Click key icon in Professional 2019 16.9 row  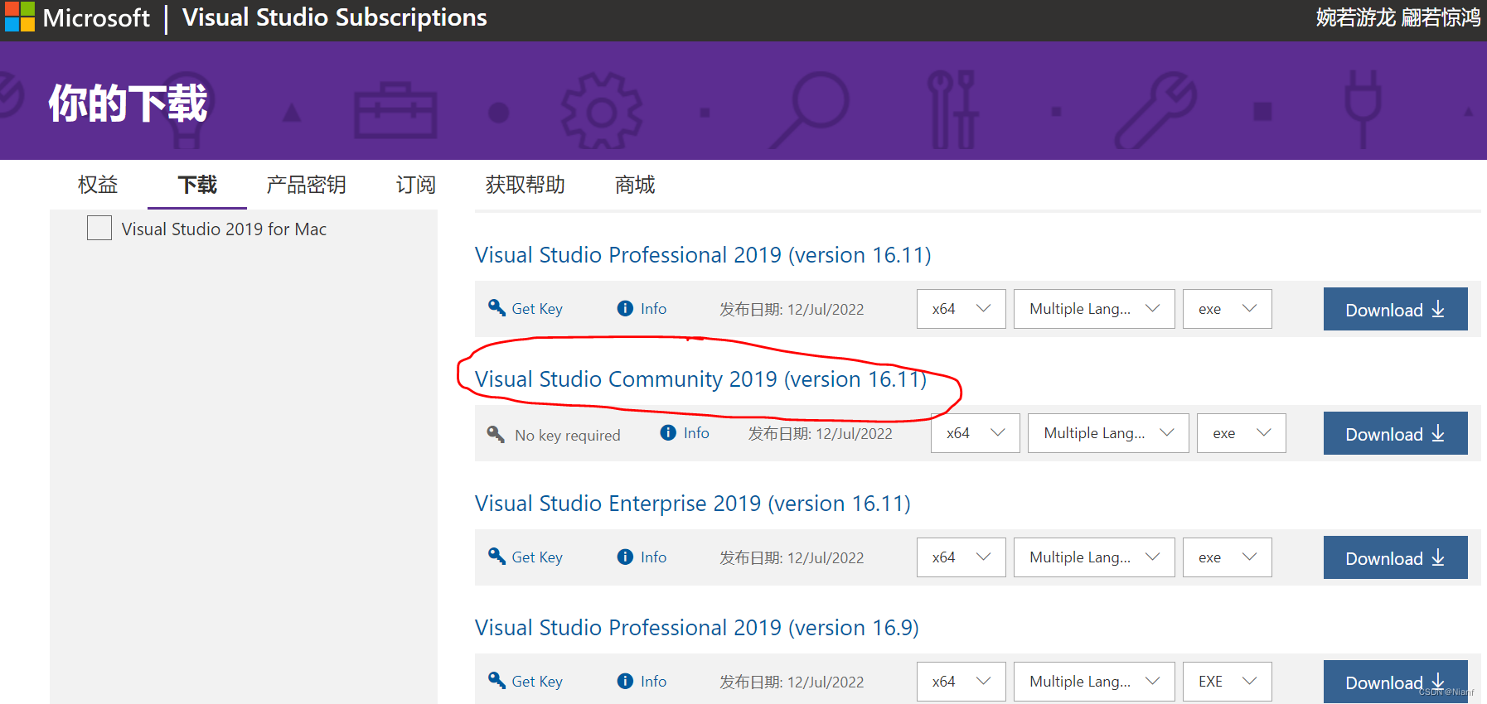(496, 680)
